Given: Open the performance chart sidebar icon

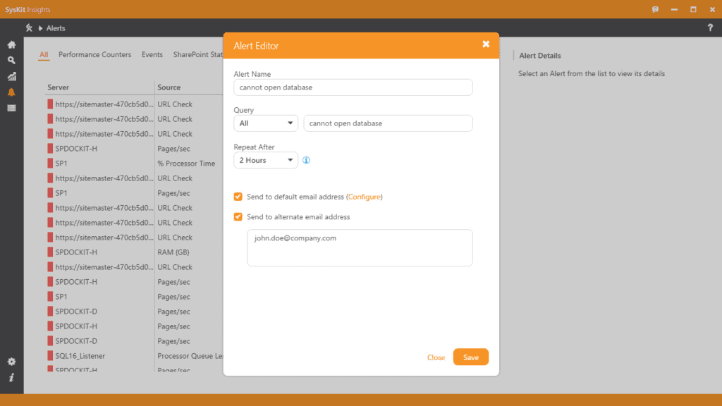Looking at the screenshot, I should click(x=11, y=76).
